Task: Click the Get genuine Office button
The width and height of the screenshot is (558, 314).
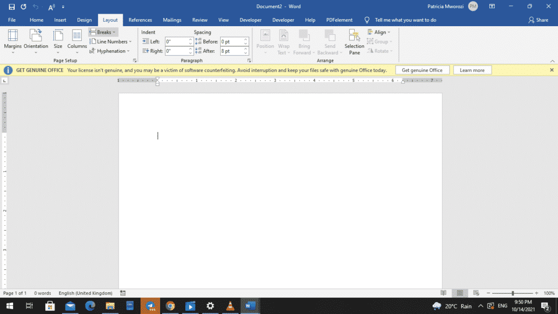Action: coord(422,70)
